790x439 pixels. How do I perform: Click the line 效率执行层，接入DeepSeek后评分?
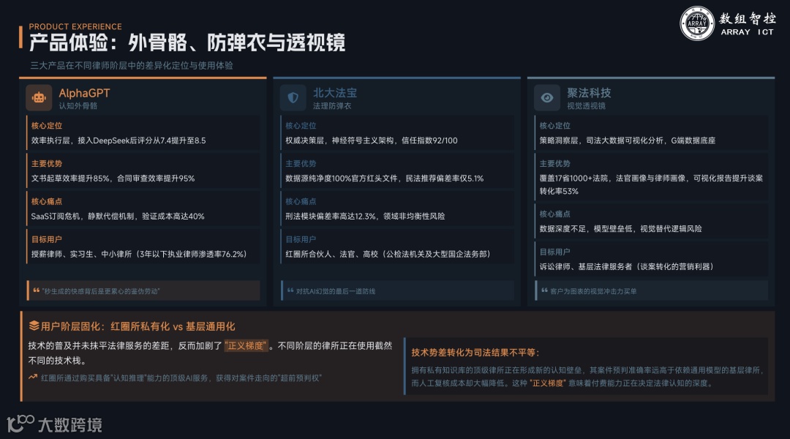[118, 140]
